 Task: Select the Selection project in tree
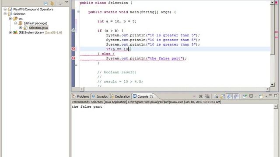(x=19, y=14)
